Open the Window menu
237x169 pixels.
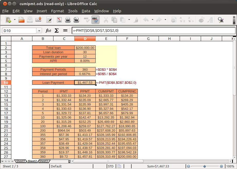tap(102, 11)
